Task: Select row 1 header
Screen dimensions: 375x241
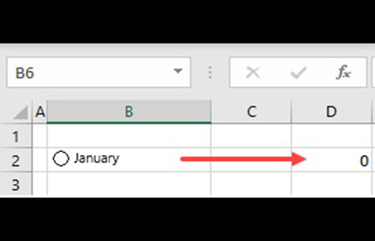Action: (16, 135)
